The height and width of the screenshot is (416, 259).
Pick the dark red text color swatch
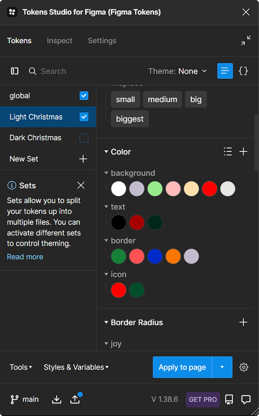(137, 222)
